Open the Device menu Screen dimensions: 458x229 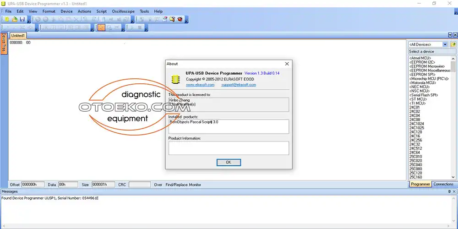[66, 11]
